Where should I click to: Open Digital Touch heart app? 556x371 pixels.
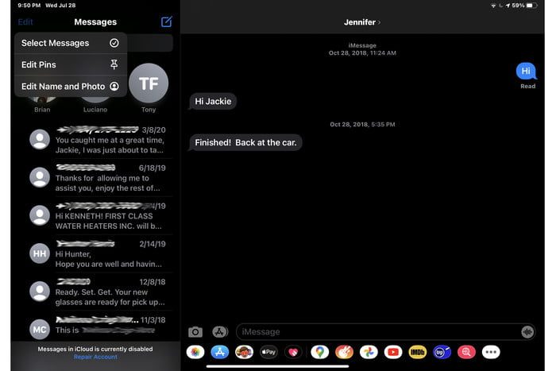click(293, 352)
